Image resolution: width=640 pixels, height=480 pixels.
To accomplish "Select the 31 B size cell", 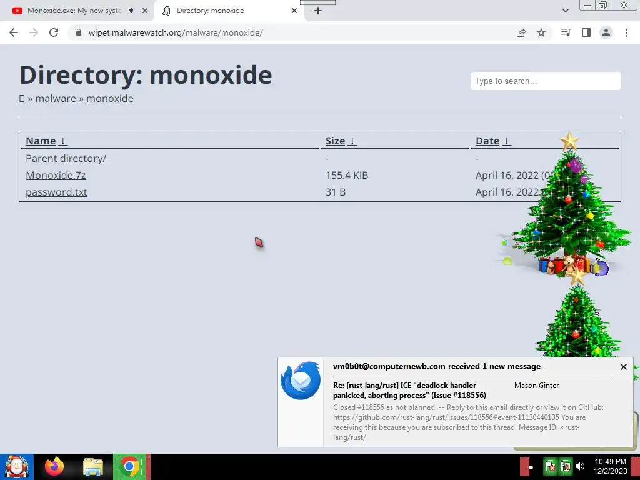I will [336, 192].
